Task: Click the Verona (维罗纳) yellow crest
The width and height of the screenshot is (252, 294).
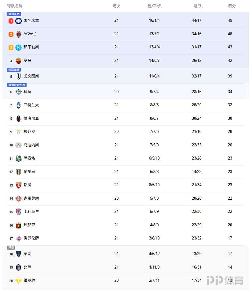Action: [19, 281]
